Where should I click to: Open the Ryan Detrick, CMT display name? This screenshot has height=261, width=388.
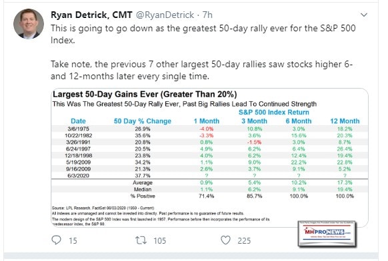[x=91, y=15]
